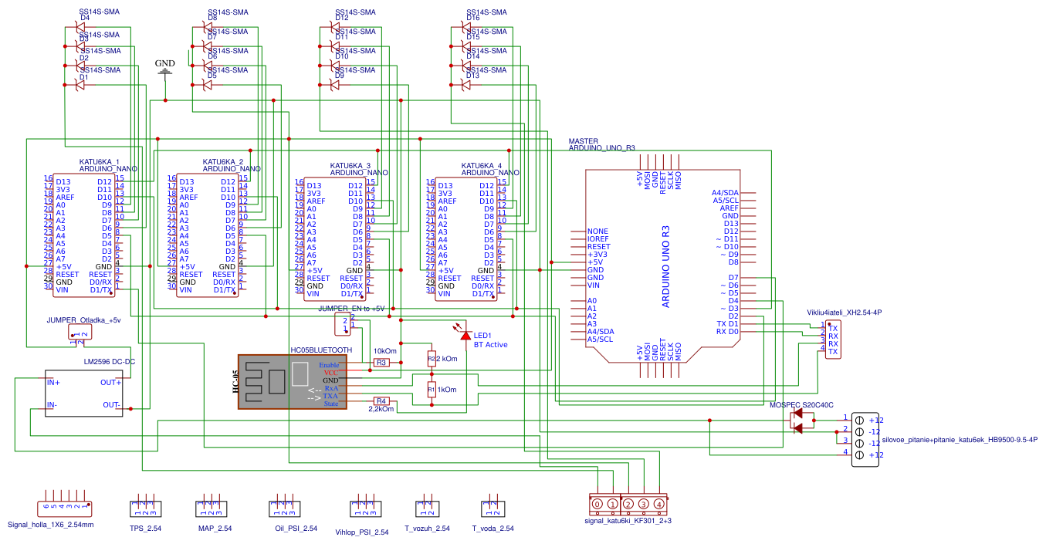
Task: Select the KATU6KA_3 Arduino Nano component
Action: [335, 238]
